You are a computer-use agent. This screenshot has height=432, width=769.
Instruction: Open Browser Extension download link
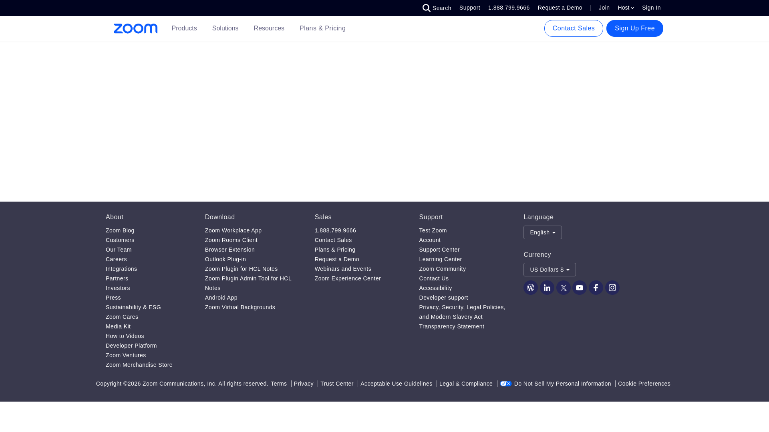click(x=230, y=250)
